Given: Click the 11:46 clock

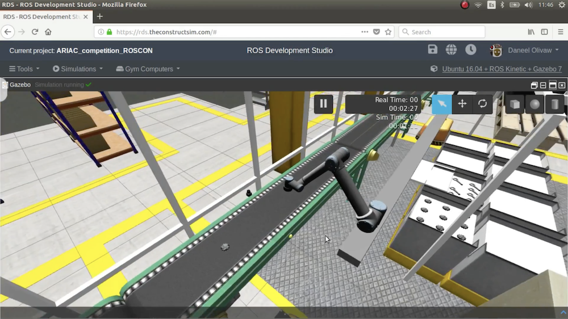Looking at the screenshot, I should (545, 5).
